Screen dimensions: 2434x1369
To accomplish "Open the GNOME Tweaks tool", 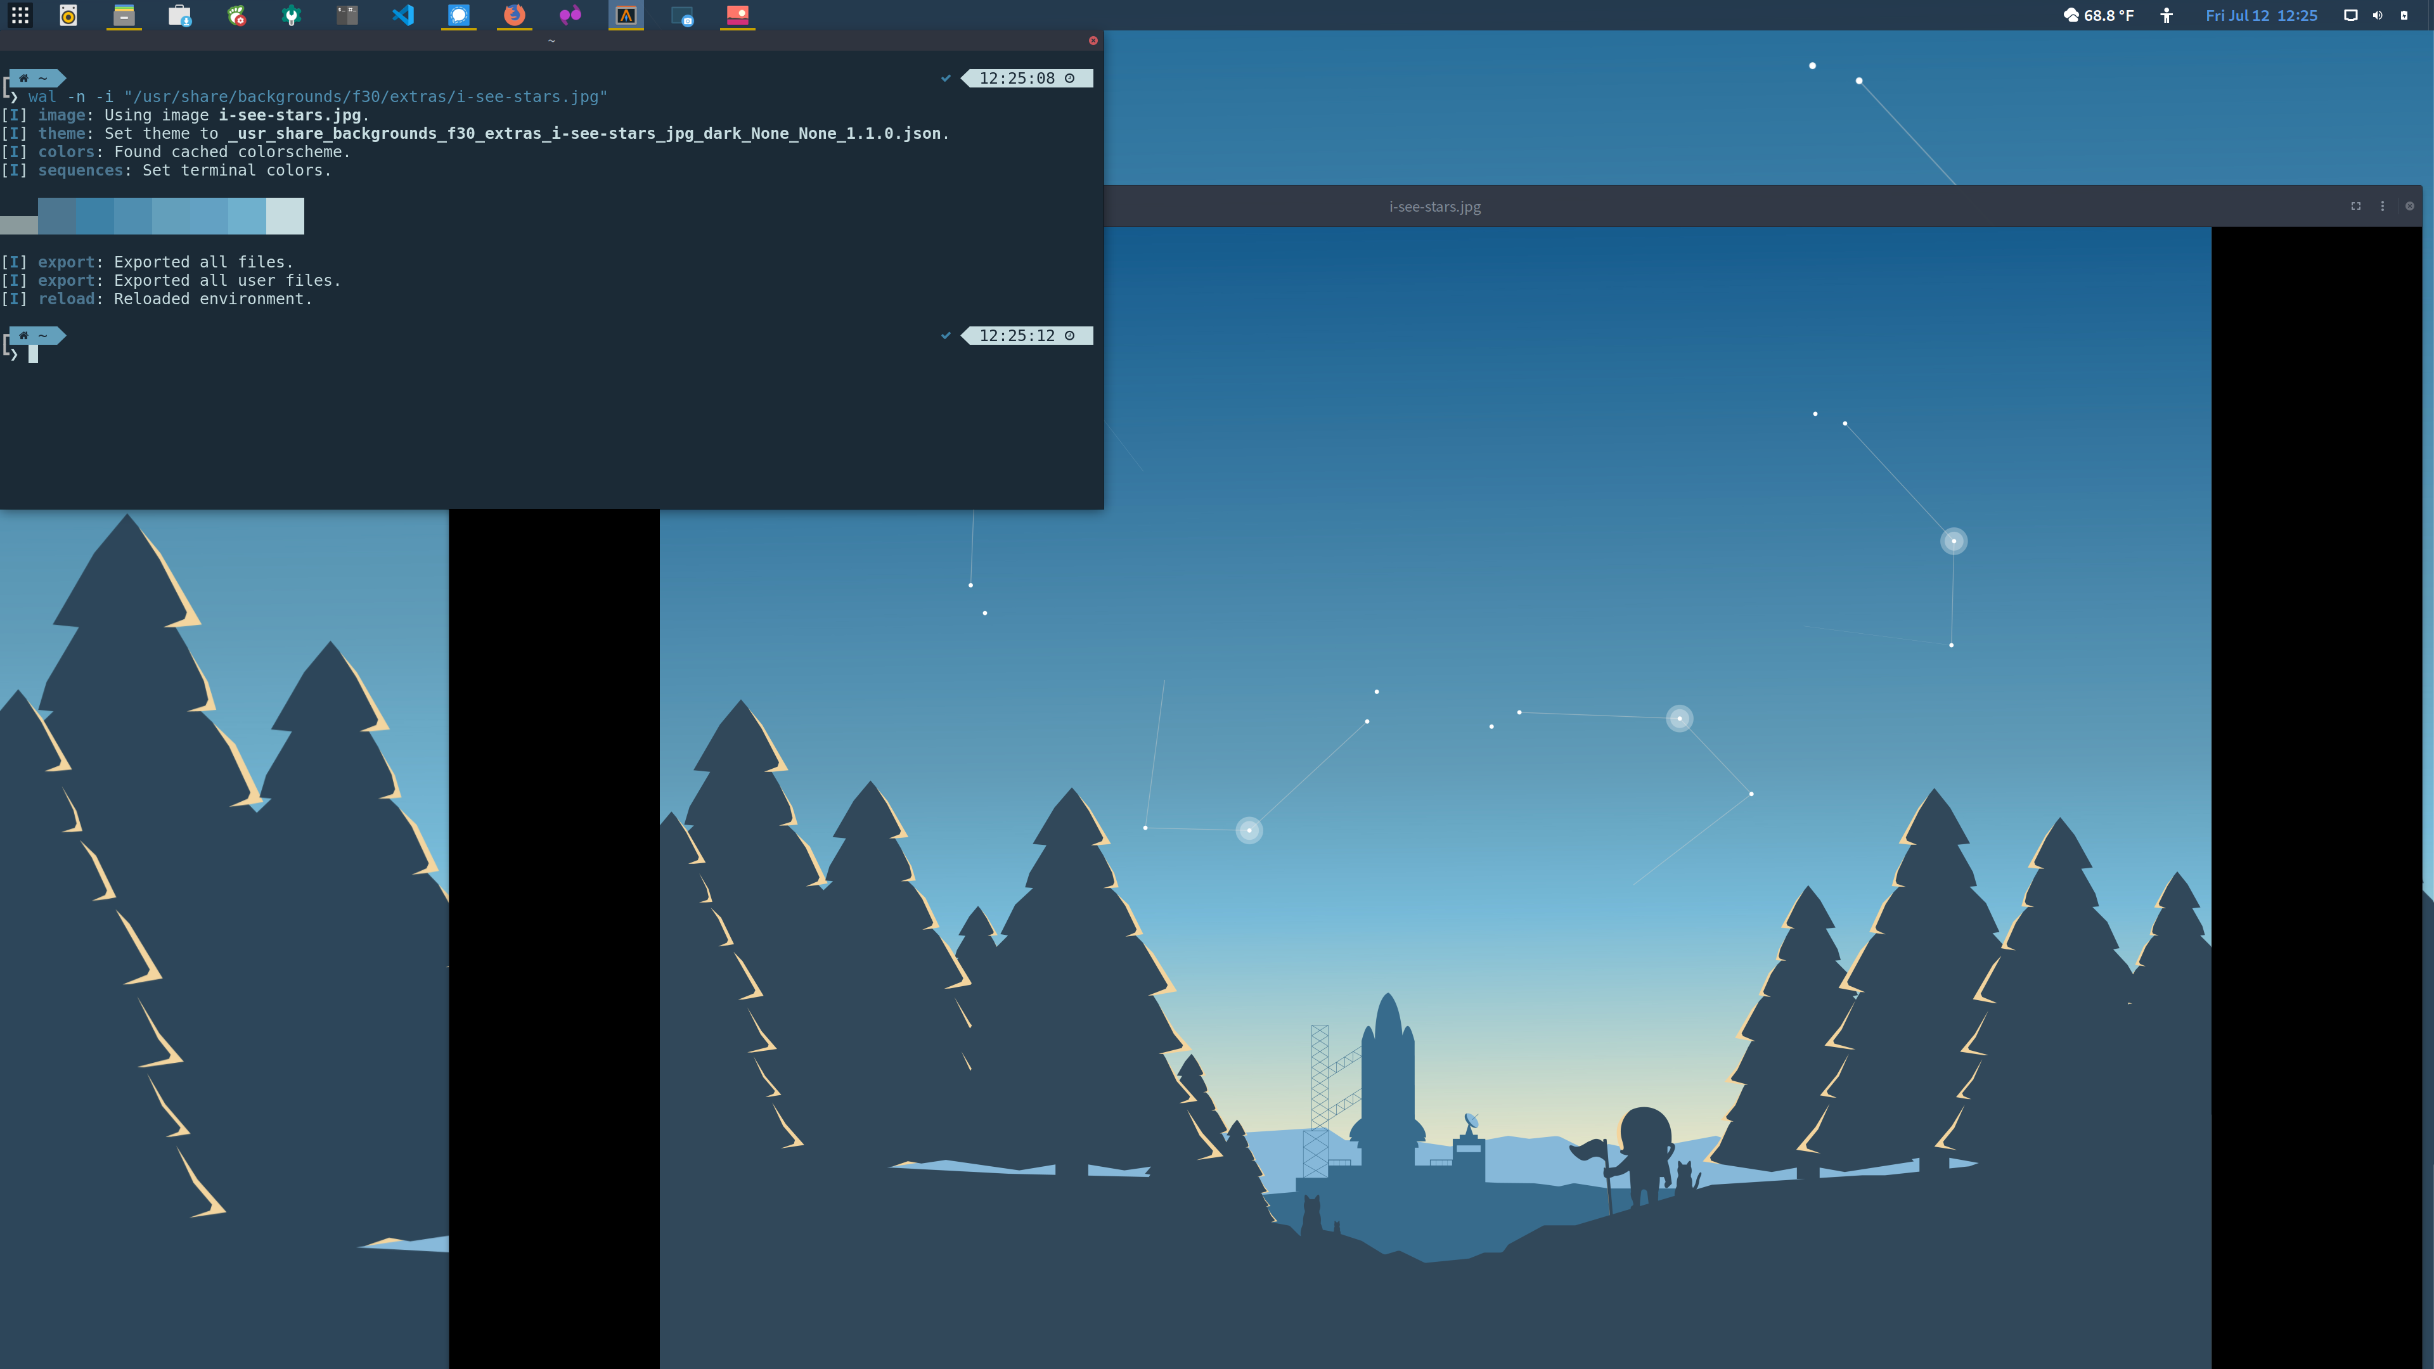I will click(x=292, y=15).
